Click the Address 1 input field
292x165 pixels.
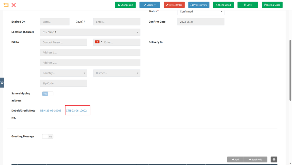point(90,52)
